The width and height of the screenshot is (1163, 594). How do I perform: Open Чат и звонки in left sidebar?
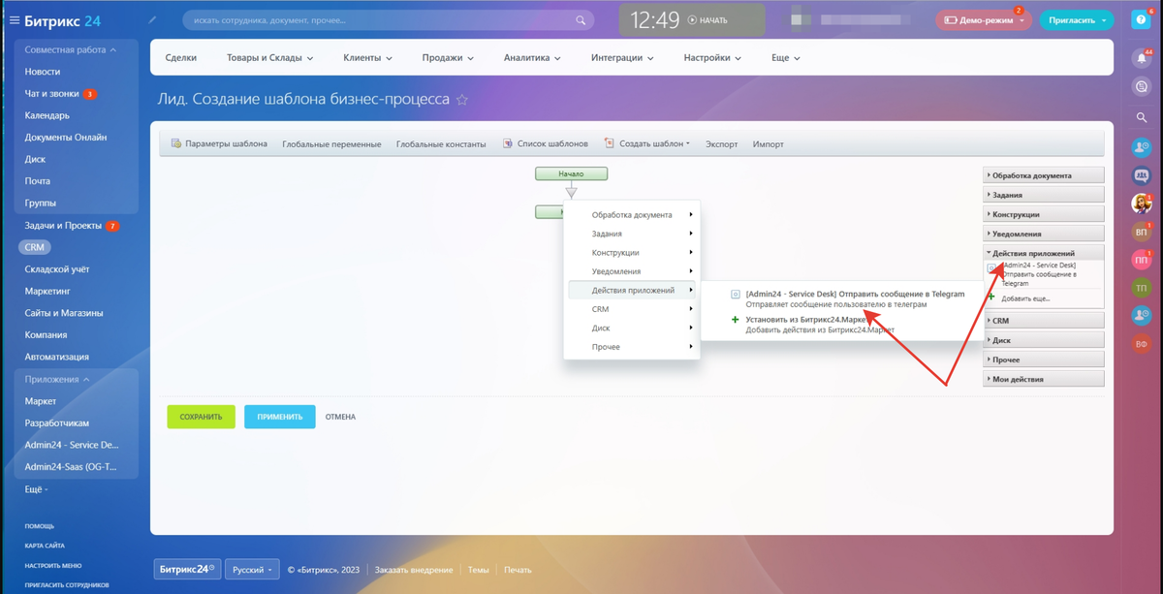[x=52, y=94]
